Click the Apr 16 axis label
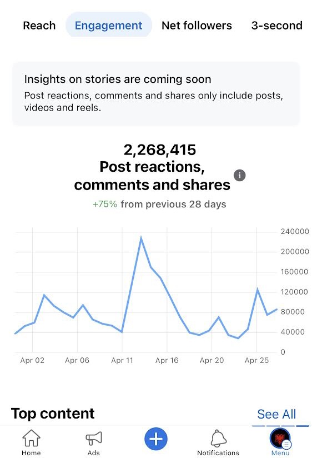The height and width of the screenshot is (458, 312). click(167, 360)
